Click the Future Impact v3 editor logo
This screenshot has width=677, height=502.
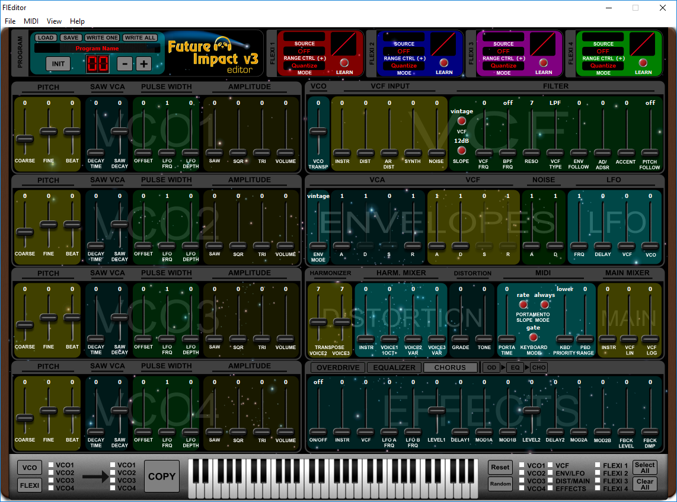213,55
